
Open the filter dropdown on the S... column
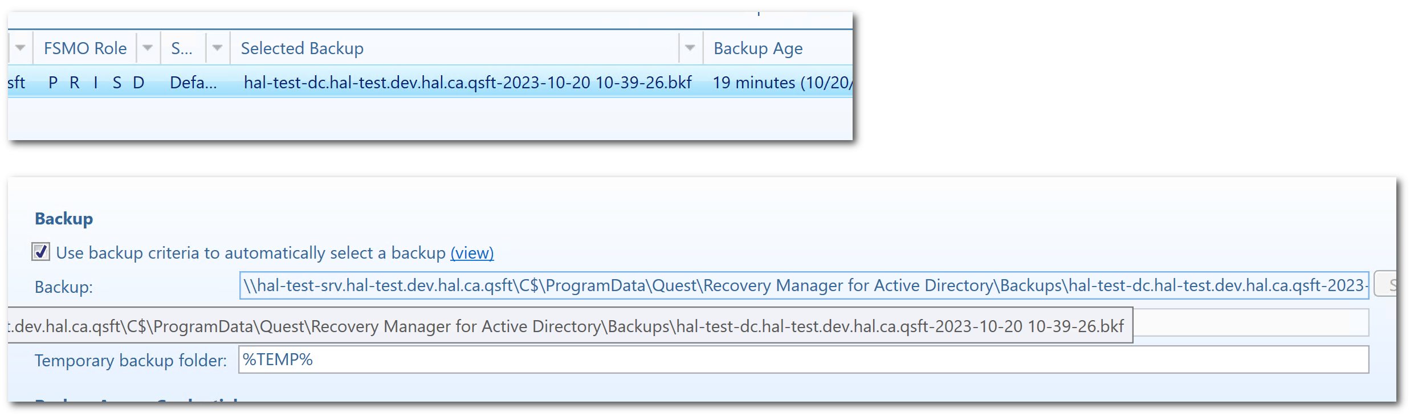click(217, 48)
